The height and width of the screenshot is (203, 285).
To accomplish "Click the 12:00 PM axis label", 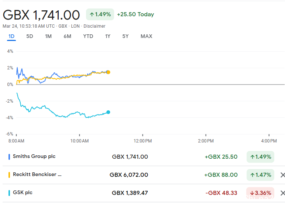I will coord(142,141).
